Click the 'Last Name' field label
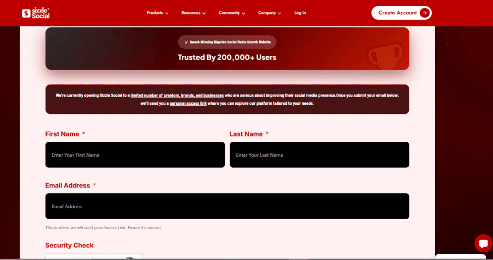The height and width of the screenshot is (260, 493). [x=246, y=134]
